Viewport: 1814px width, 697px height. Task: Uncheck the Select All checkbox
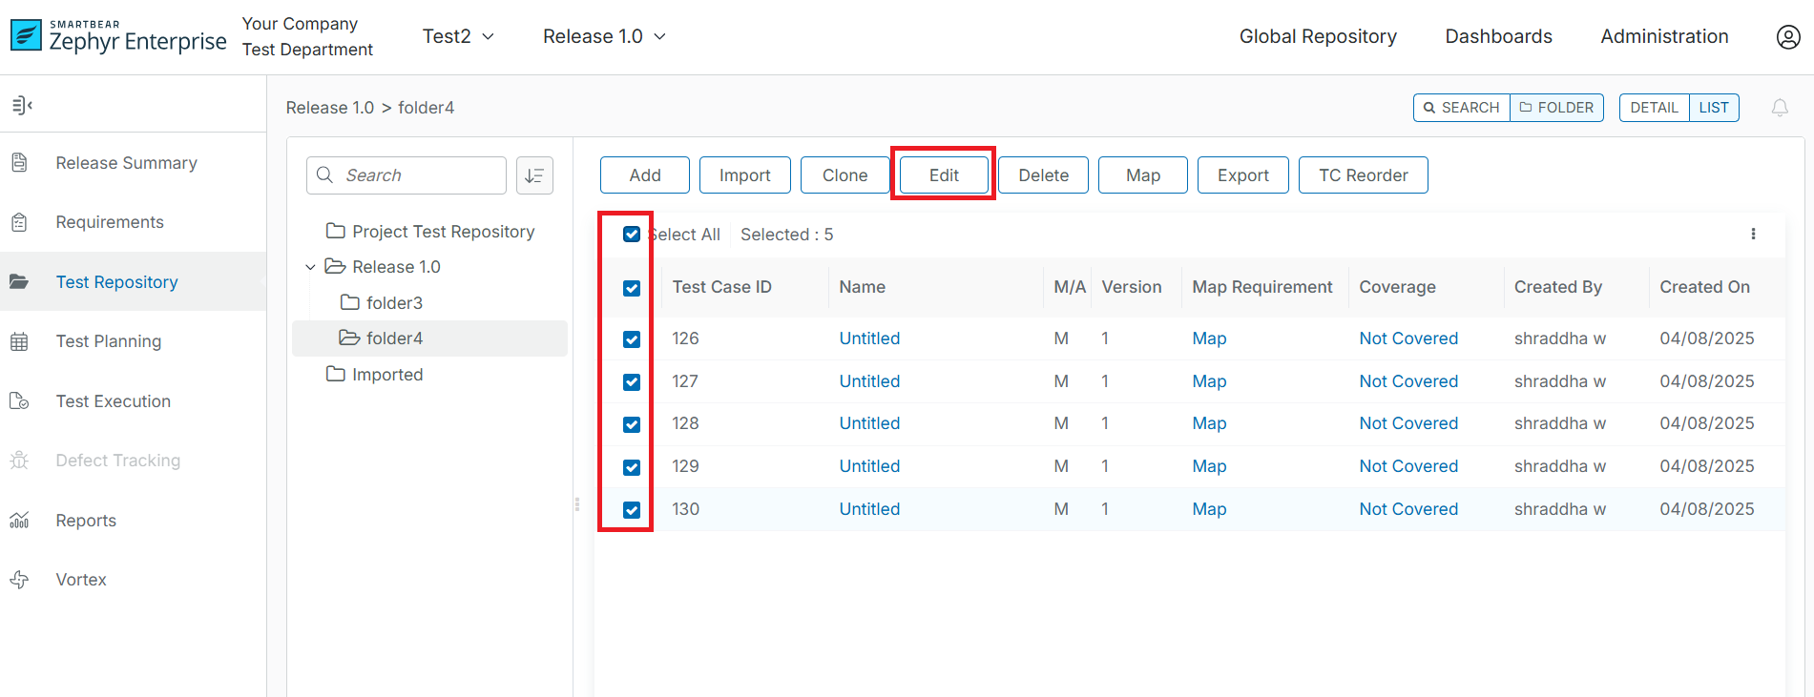[632, 235]
